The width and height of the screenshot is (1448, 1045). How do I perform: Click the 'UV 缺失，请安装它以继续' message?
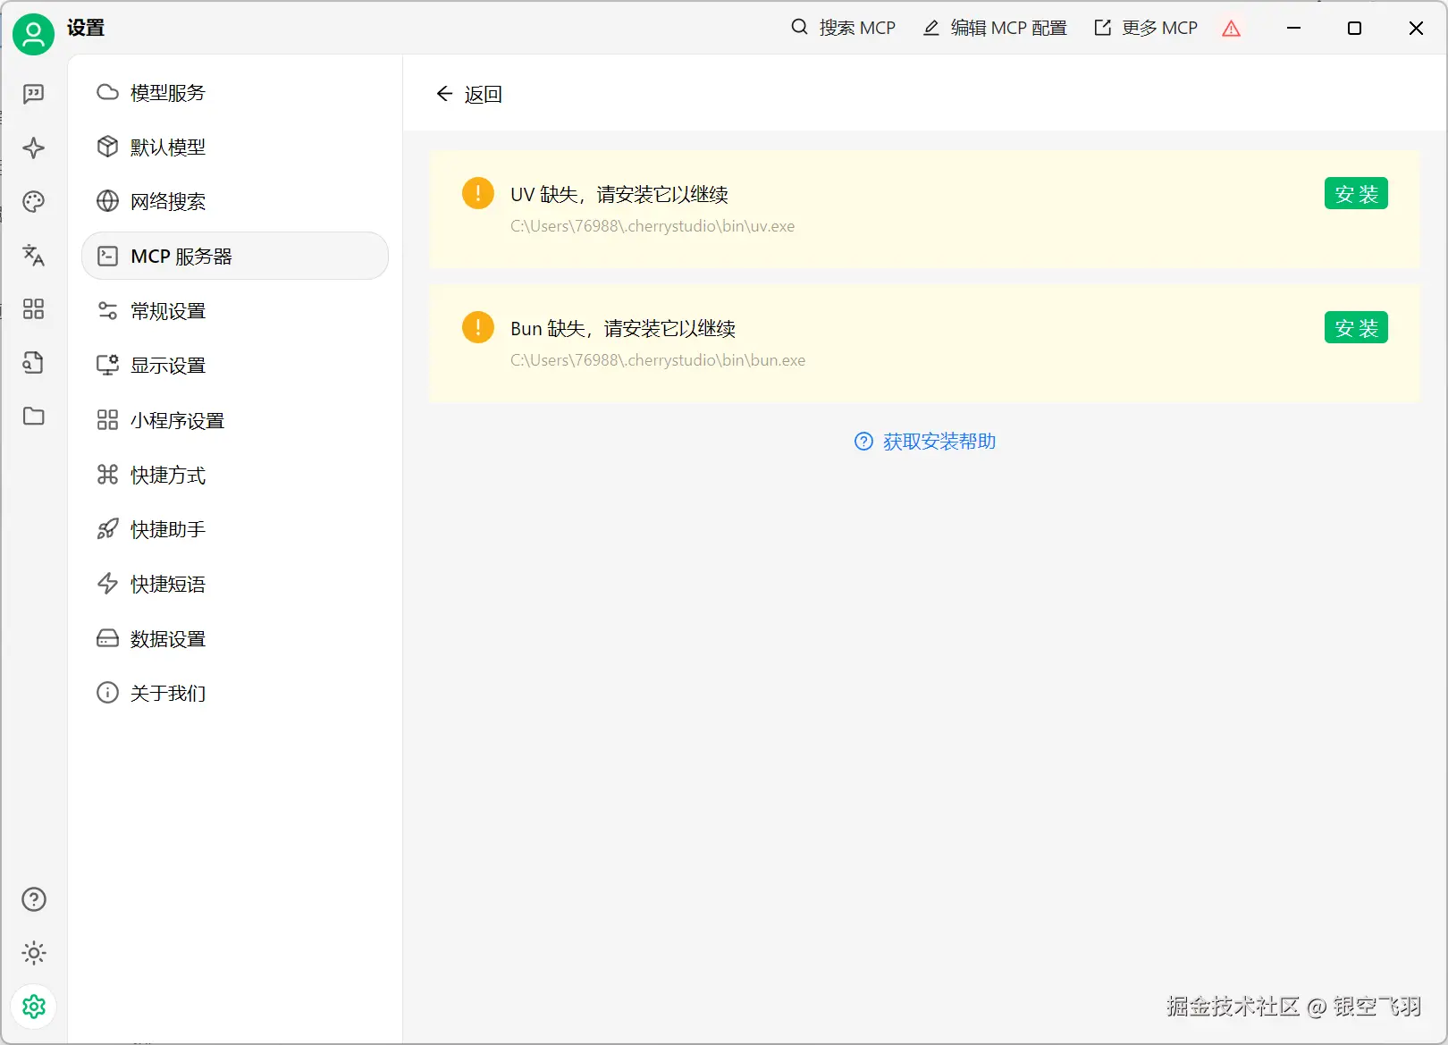click(619, 194)
